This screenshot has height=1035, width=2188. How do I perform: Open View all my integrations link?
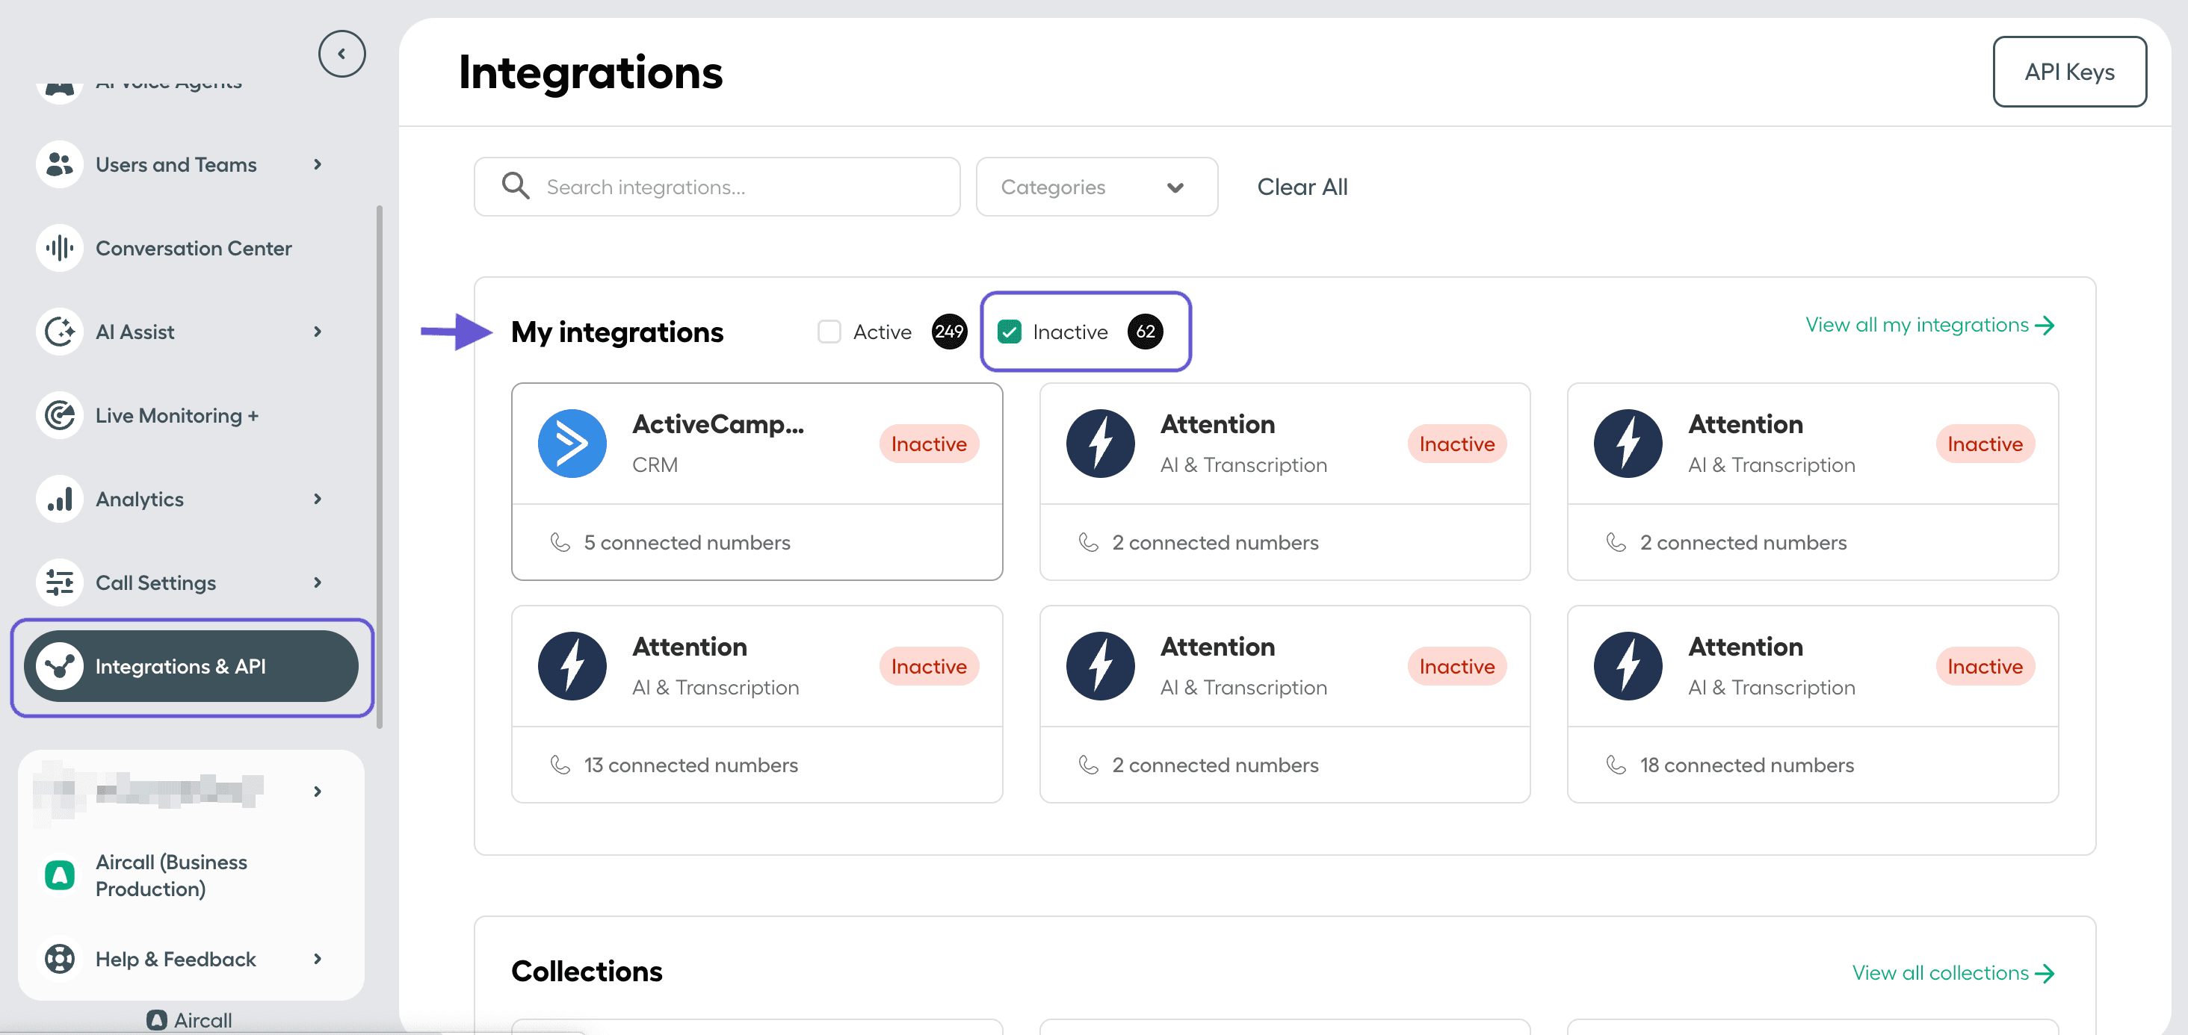click(x=1929, y=324)
